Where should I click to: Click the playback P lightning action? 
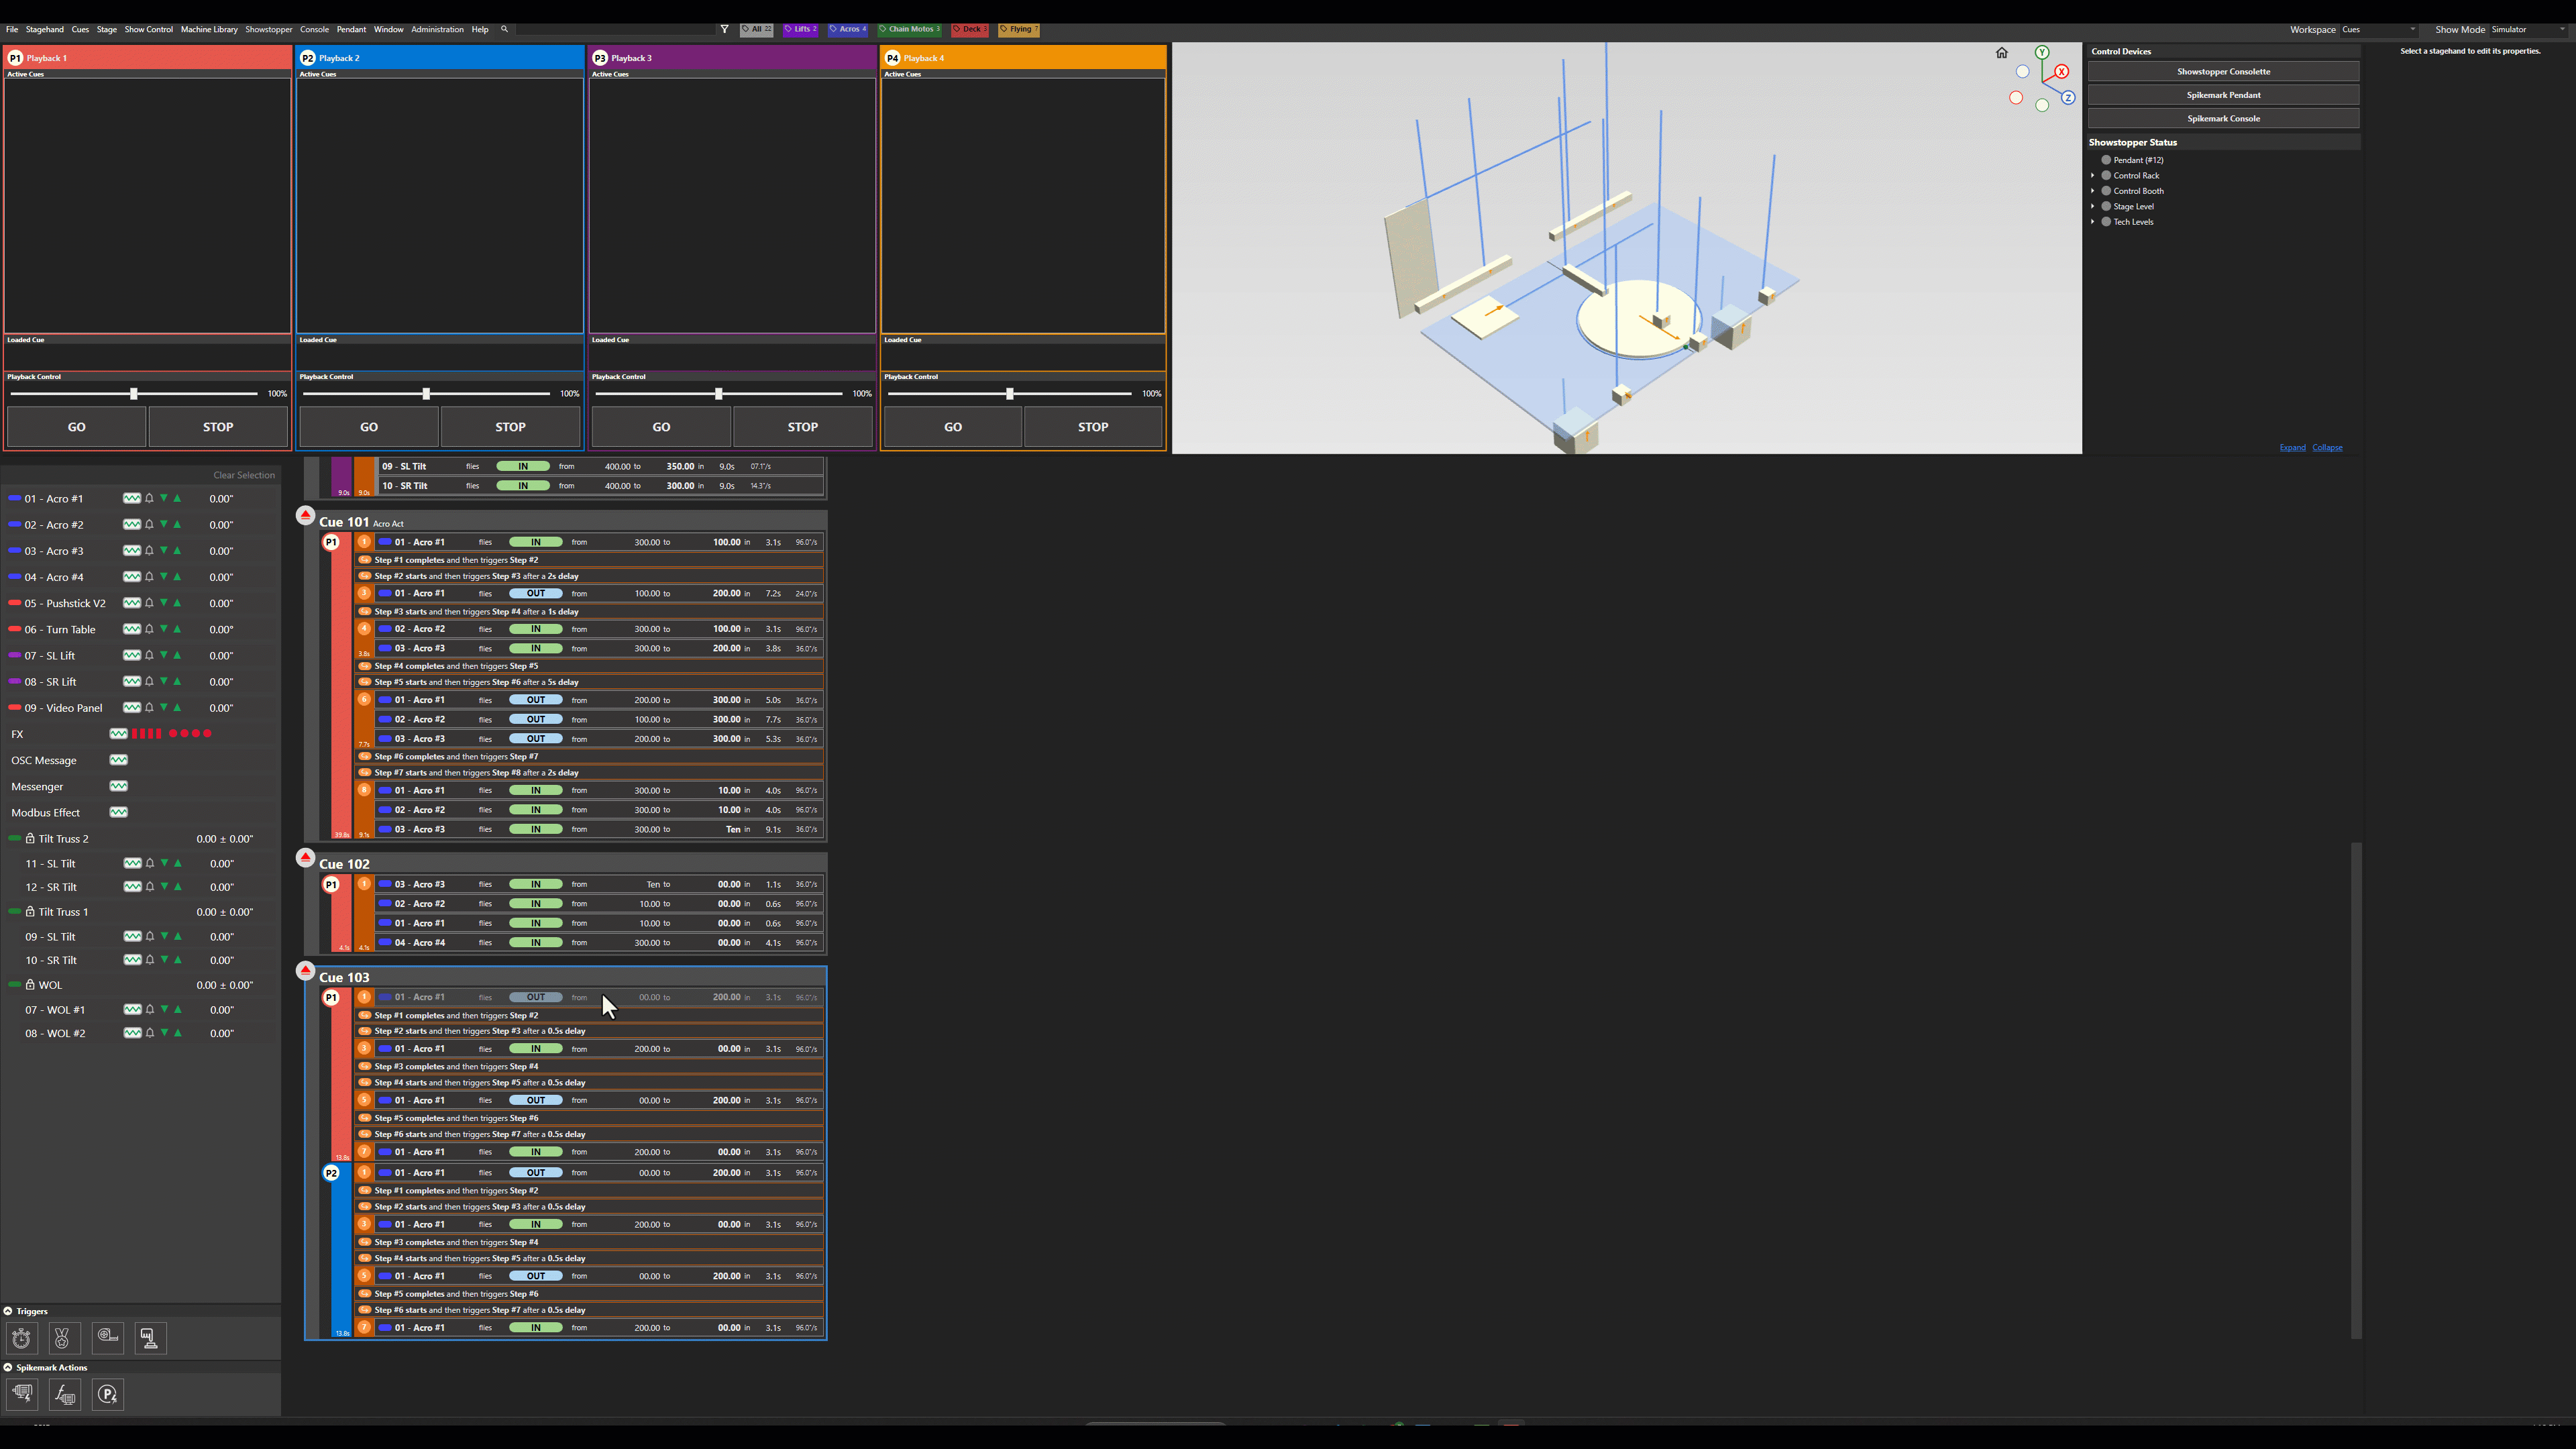tap(108, 1394)
